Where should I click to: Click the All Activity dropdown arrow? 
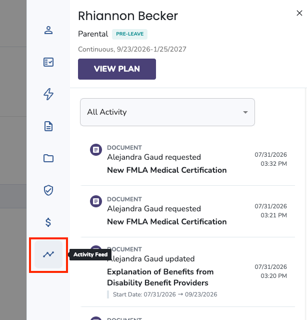pyautogui.click(x=245, y=112)
